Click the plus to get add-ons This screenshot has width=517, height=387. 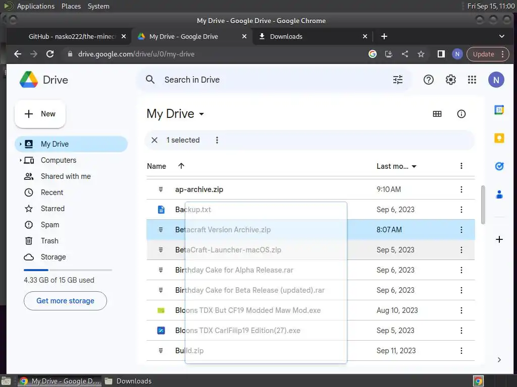click(x=499, y=239)
